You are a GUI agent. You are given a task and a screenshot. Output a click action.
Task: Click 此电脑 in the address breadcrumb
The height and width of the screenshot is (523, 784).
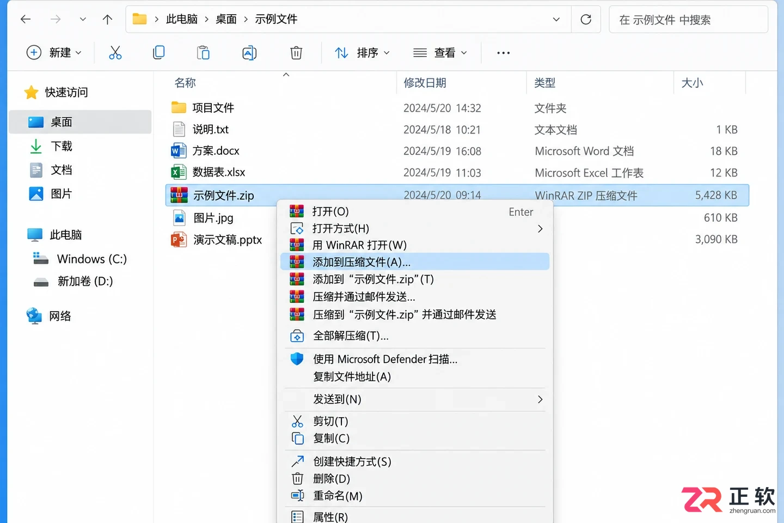point(182,20)
